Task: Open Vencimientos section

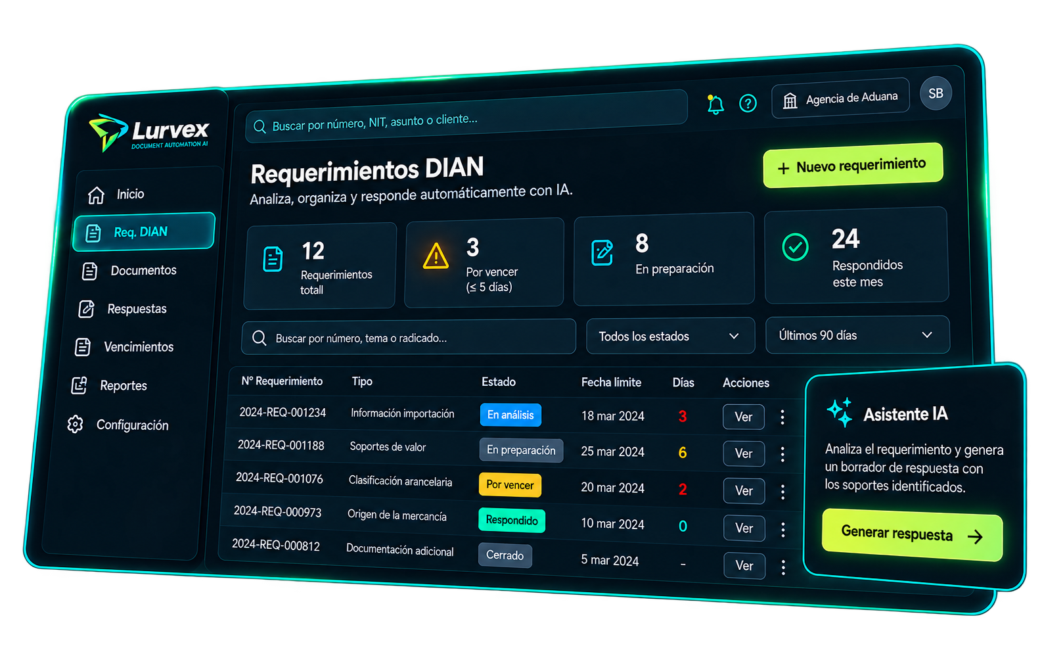Action: coord(138,347)
